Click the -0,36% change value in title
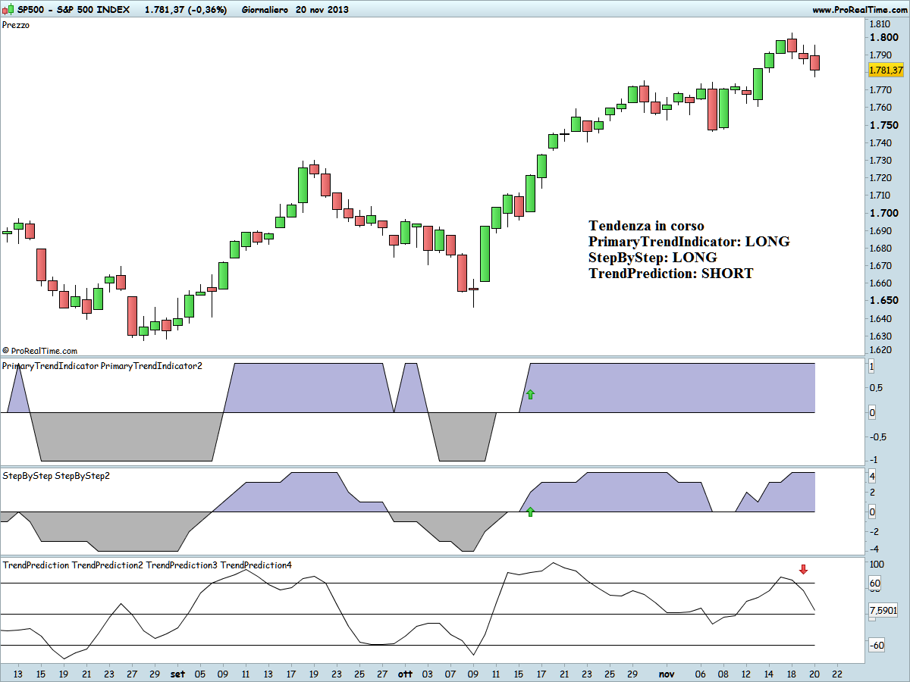This screenshot has height=682, width=910. pos(206,10)
